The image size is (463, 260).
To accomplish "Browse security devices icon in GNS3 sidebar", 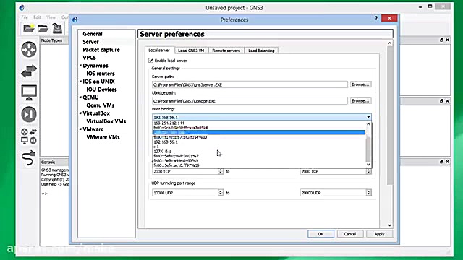I will pyautogui.click(x=29, y=114).
